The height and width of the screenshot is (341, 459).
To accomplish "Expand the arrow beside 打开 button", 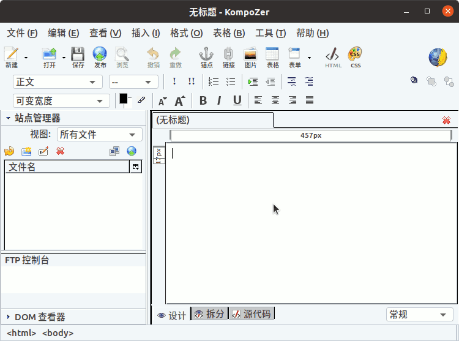I will (64, 58).
